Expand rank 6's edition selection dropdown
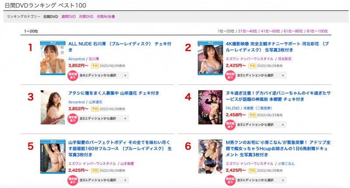The width and height of the screenshot is (350, 188). coord(261,180)
